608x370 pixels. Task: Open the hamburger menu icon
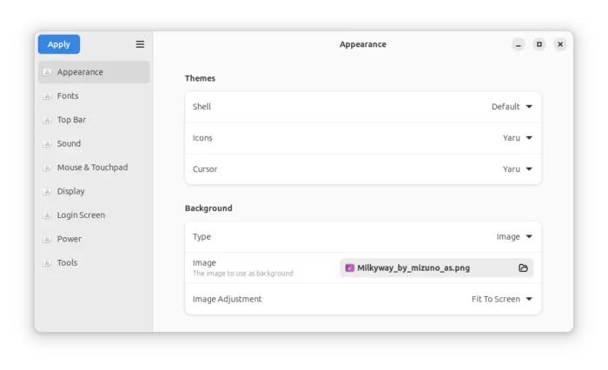coord(140,44)
